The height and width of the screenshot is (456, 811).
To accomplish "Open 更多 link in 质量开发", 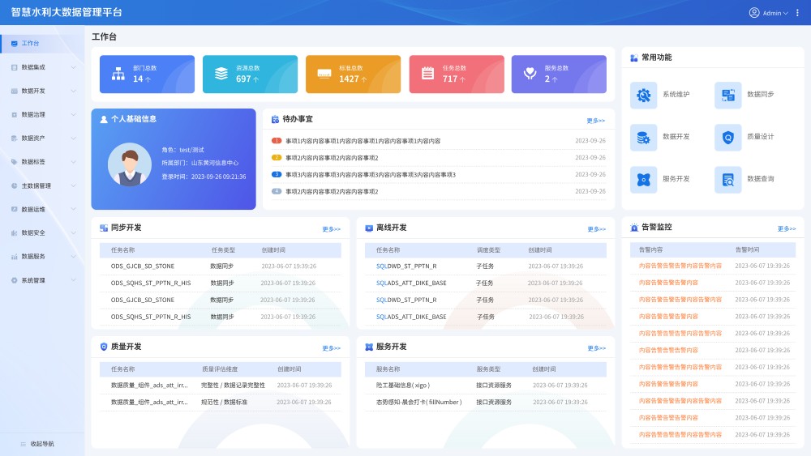I will click(x=331, y=348).
